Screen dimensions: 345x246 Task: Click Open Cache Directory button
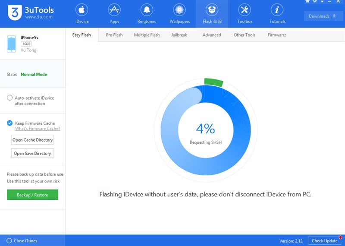(x=33, y=140)
